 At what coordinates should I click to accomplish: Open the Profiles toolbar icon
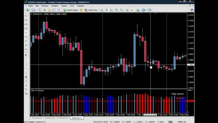(x=33, y=10)
